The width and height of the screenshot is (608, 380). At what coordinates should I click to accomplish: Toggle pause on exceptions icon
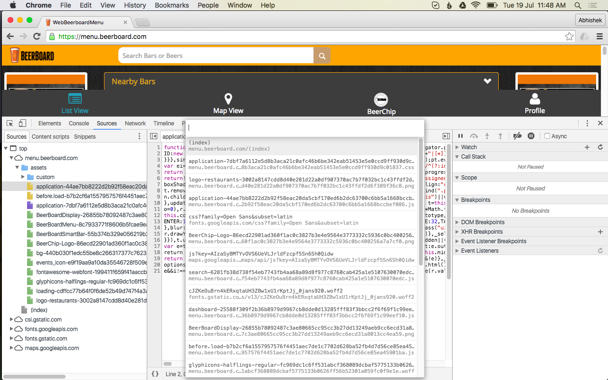click(x=531, y=136)
